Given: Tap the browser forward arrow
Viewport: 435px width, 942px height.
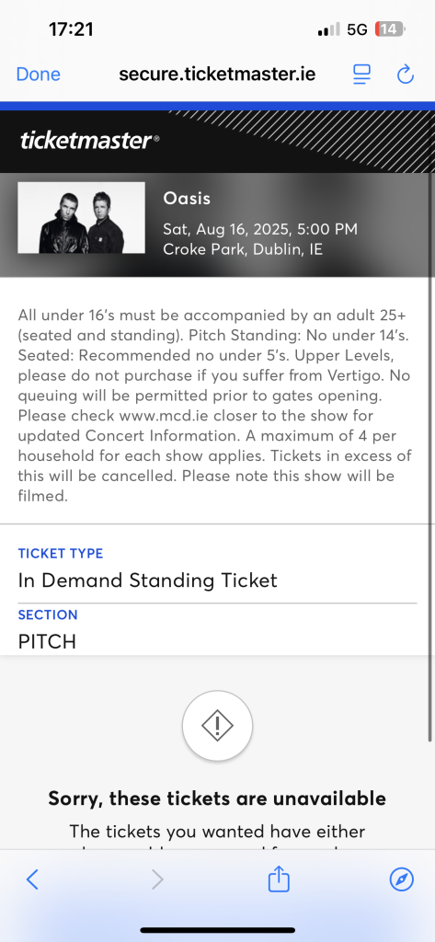Looking at the screenshot, I should click(x=157, y=880).
